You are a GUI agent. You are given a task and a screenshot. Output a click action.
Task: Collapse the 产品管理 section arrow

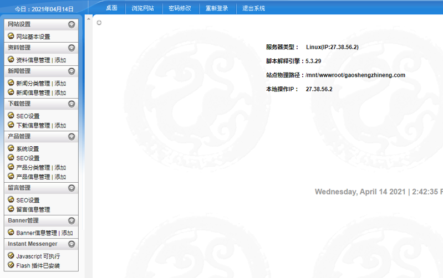coord(72,137)
